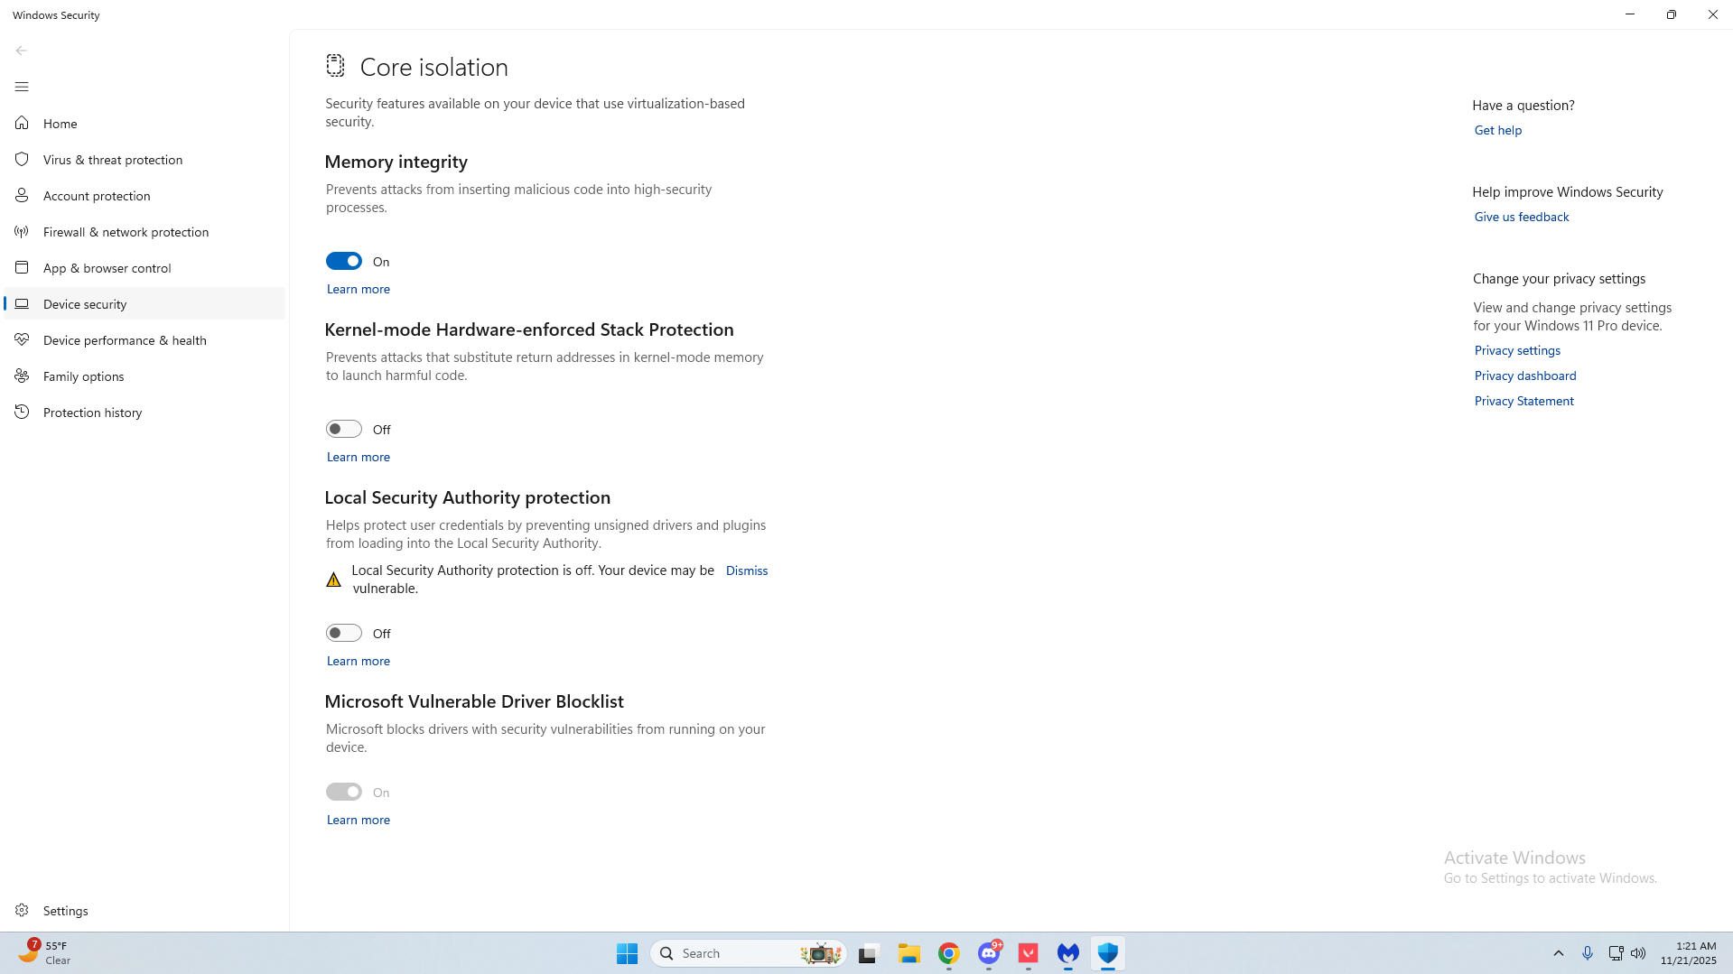The width and height of the screenshot is (1733, 974).
Task: Open Discord from the taskbar
Action: (x=989, y=953)
